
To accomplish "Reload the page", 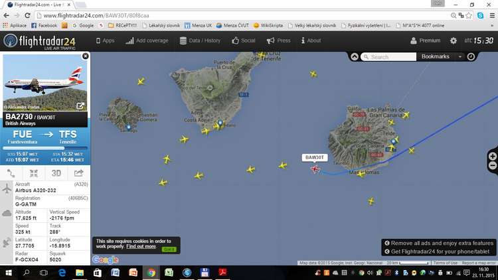I will tap(27, 15).
